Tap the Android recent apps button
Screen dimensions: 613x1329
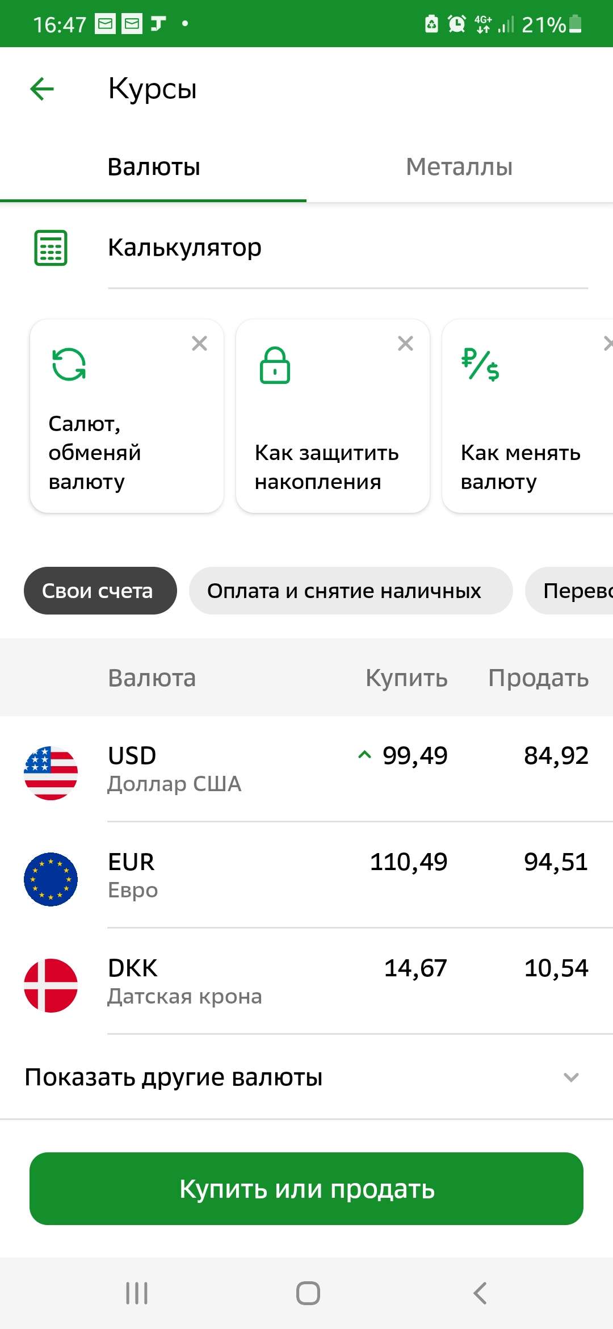click(137, 1293)
